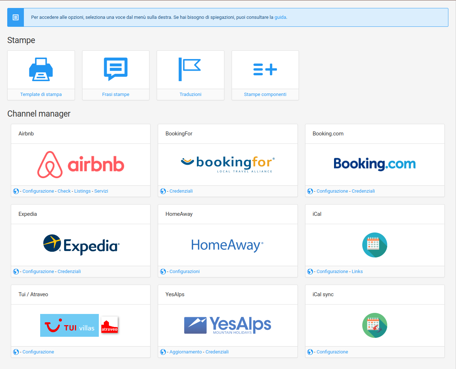Open the iCal Links page
The width and height of the screenshot is (456, 369).
pyautogui.click(x=357, y=272)
